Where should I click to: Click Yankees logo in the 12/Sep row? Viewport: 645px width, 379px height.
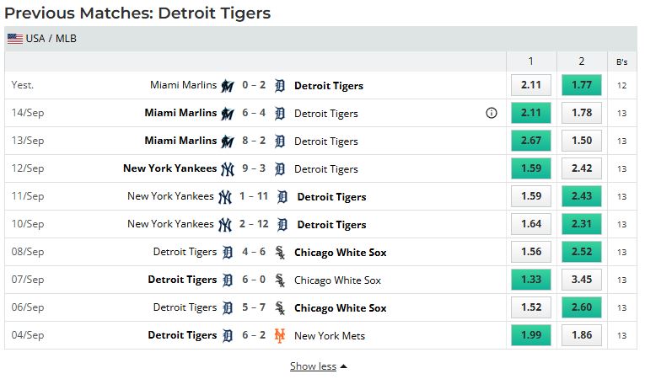tap(228, 169)
